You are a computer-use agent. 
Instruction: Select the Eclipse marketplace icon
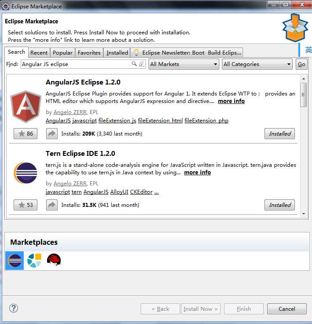coord(15,261)
